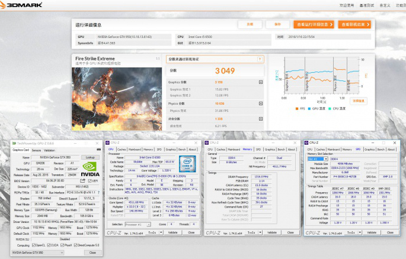Open the Tools dropdown arrow in the CPU-Z CPU window
This screenshot has width=406, height=259.
point(161,232)
